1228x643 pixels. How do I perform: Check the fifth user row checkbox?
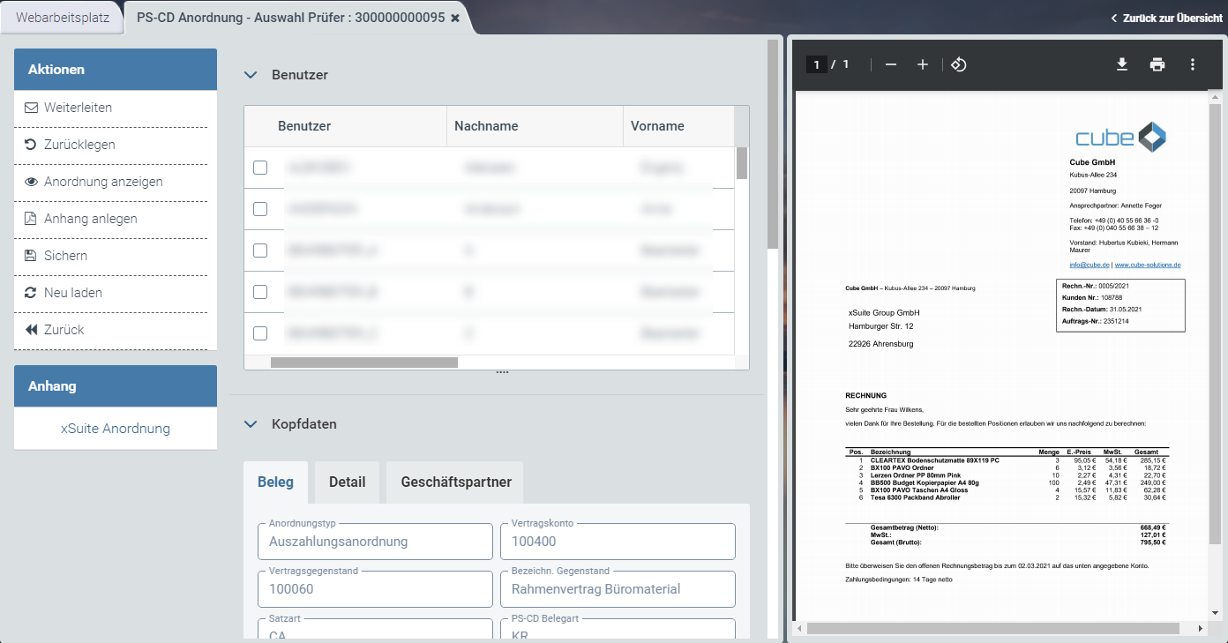click(260, 333)
